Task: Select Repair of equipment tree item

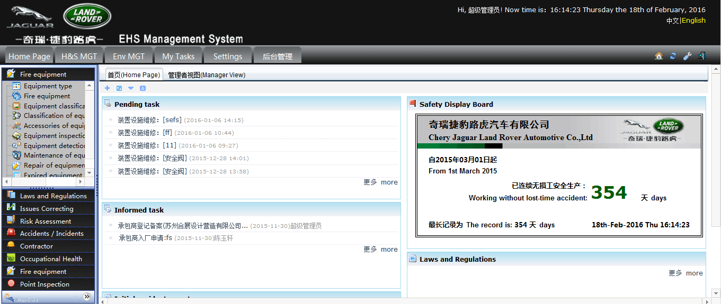Action: pyautogui.click(x=54, y=165)
